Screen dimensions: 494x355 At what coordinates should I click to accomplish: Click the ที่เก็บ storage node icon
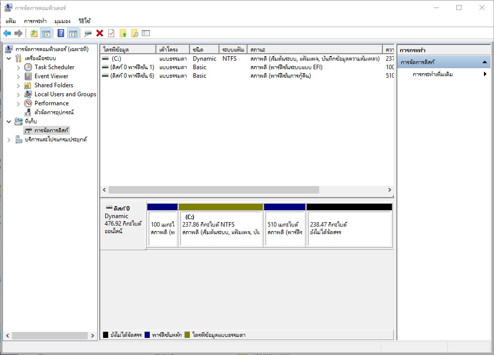coord(19,121)
